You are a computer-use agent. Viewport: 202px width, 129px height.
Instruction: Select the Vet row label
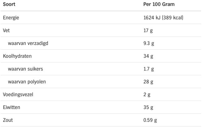pyautogui.click(x=6, y=31)
